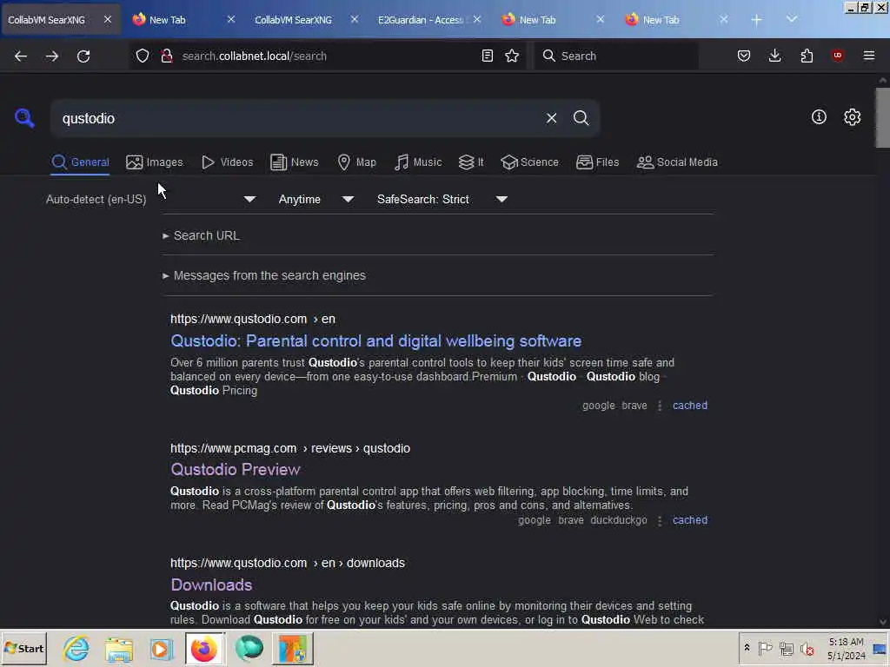Switch to the It category
The height and width of the screenshot is (667, 890).
pos(471,162)
